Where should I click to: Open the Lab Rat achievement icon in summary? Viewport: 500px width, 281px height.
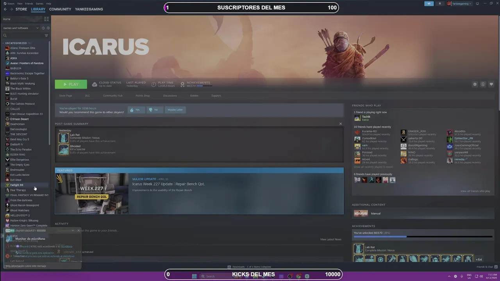[63, 138]
